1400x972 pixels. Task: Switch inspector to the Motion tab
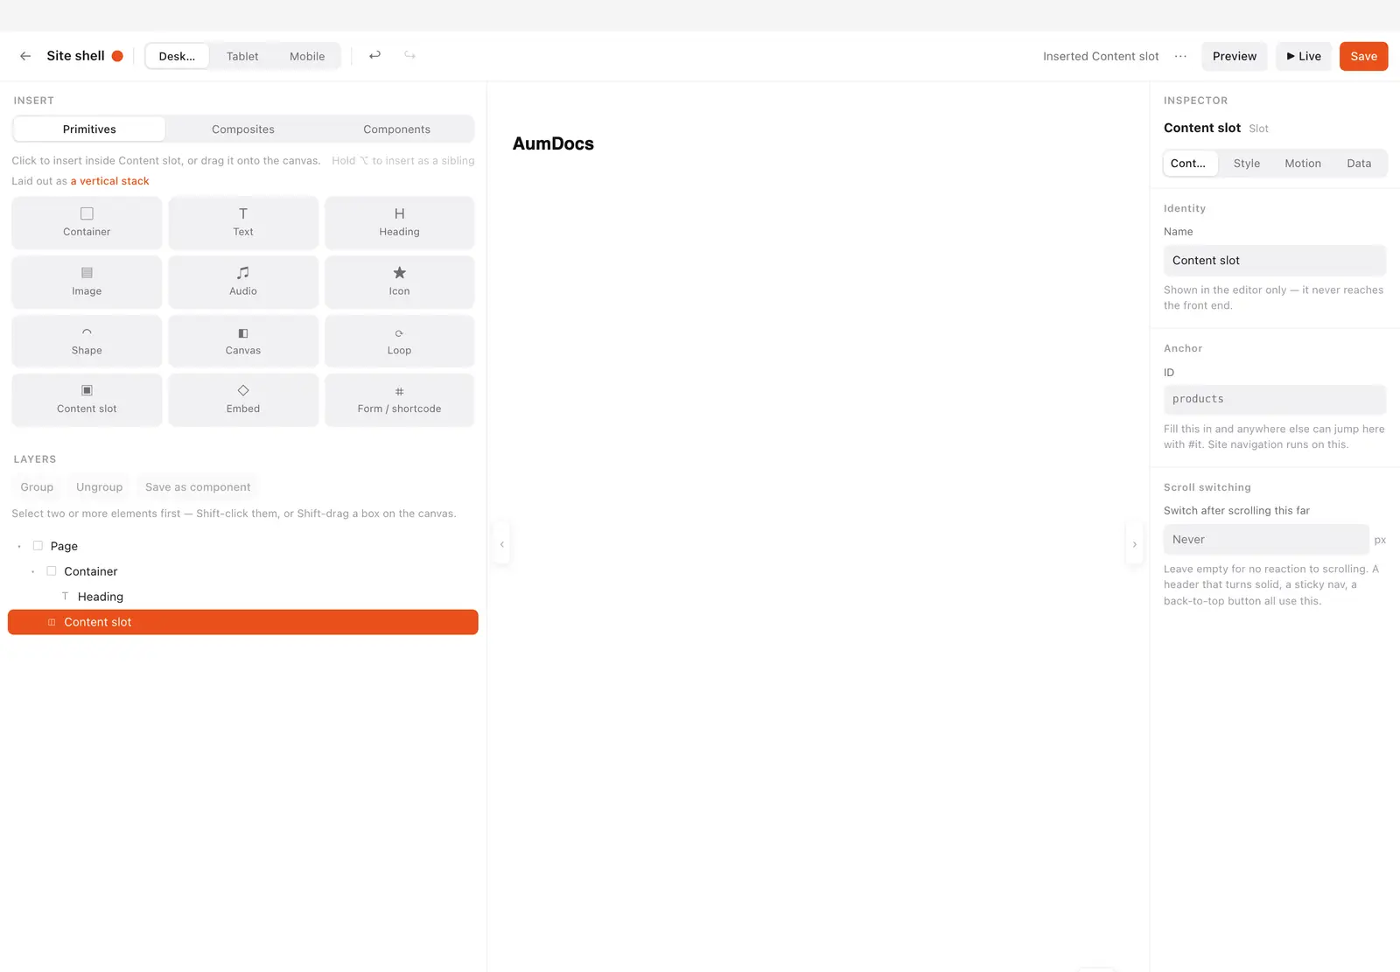1303,164
